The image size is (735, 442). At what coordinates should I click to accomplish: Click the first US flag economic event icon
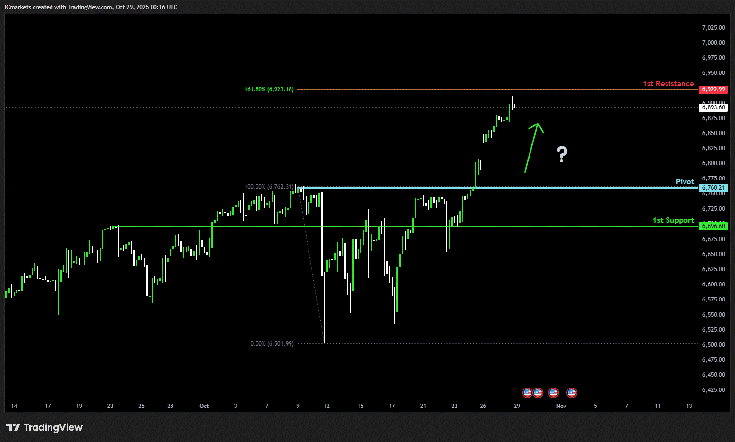click(x=527, y=392)
